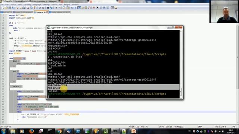Click the Open file toolbar icon

[6, 8]
